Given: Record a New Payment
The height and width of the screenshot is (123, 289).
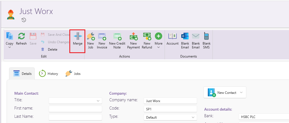Looking at the screenshot, I should tap(133, 40).
